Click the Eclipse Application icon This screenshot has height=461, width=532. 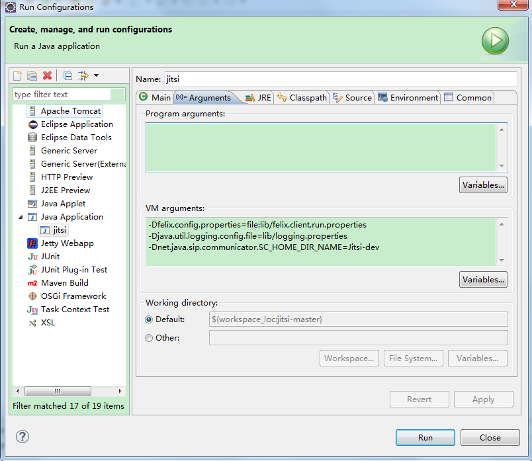point(33,124)
